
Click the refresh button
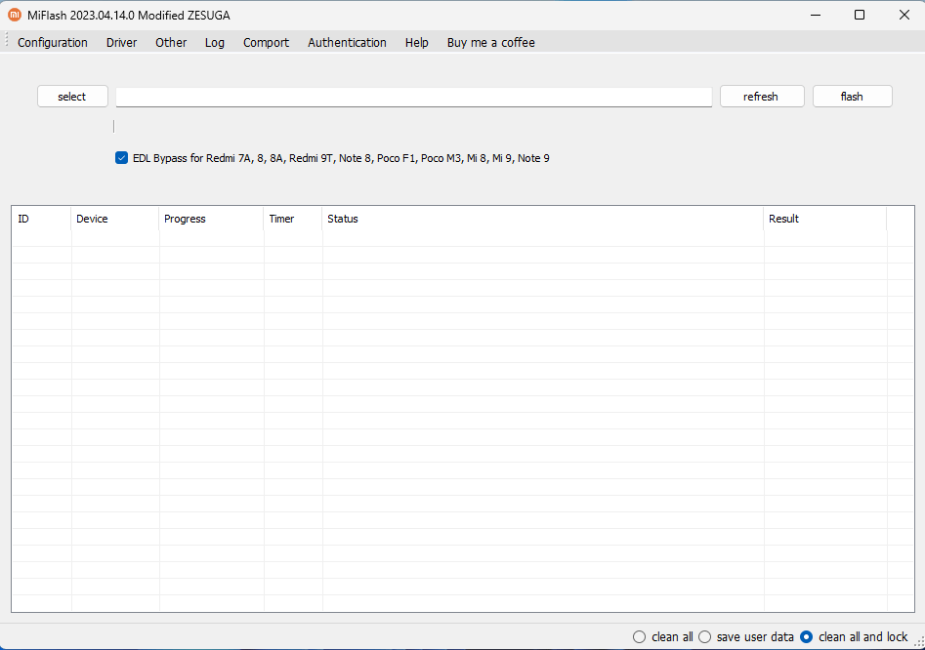[x=761, y=96]
